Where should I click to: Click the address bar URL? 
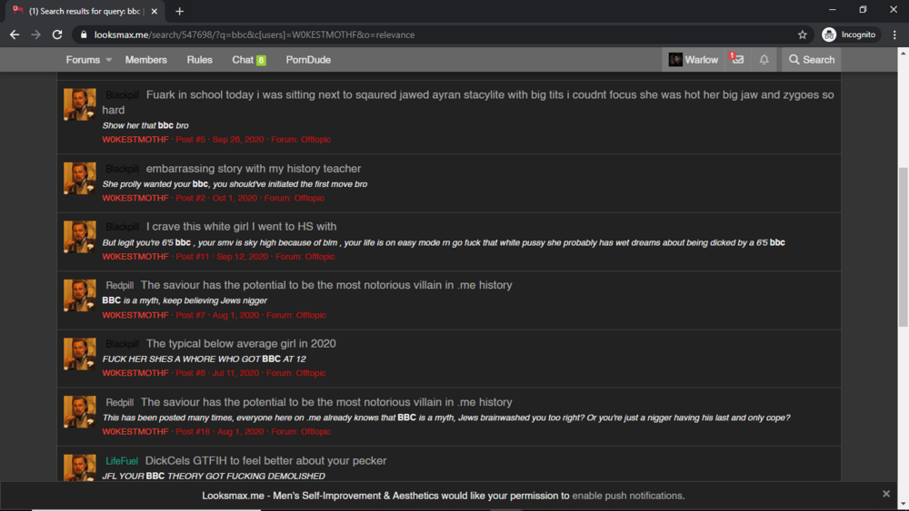pyautogui.click(x=255, y=34)
